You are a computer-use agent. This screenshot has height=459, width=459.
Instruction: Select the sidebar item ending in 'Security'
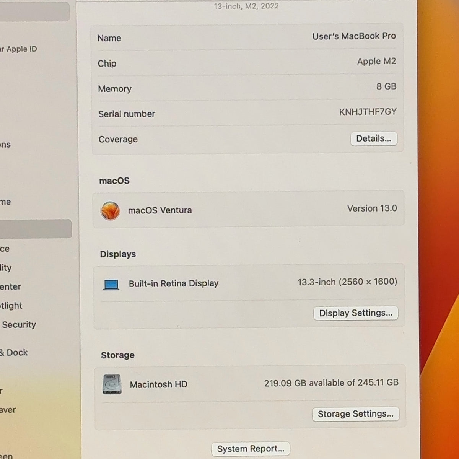18,324
